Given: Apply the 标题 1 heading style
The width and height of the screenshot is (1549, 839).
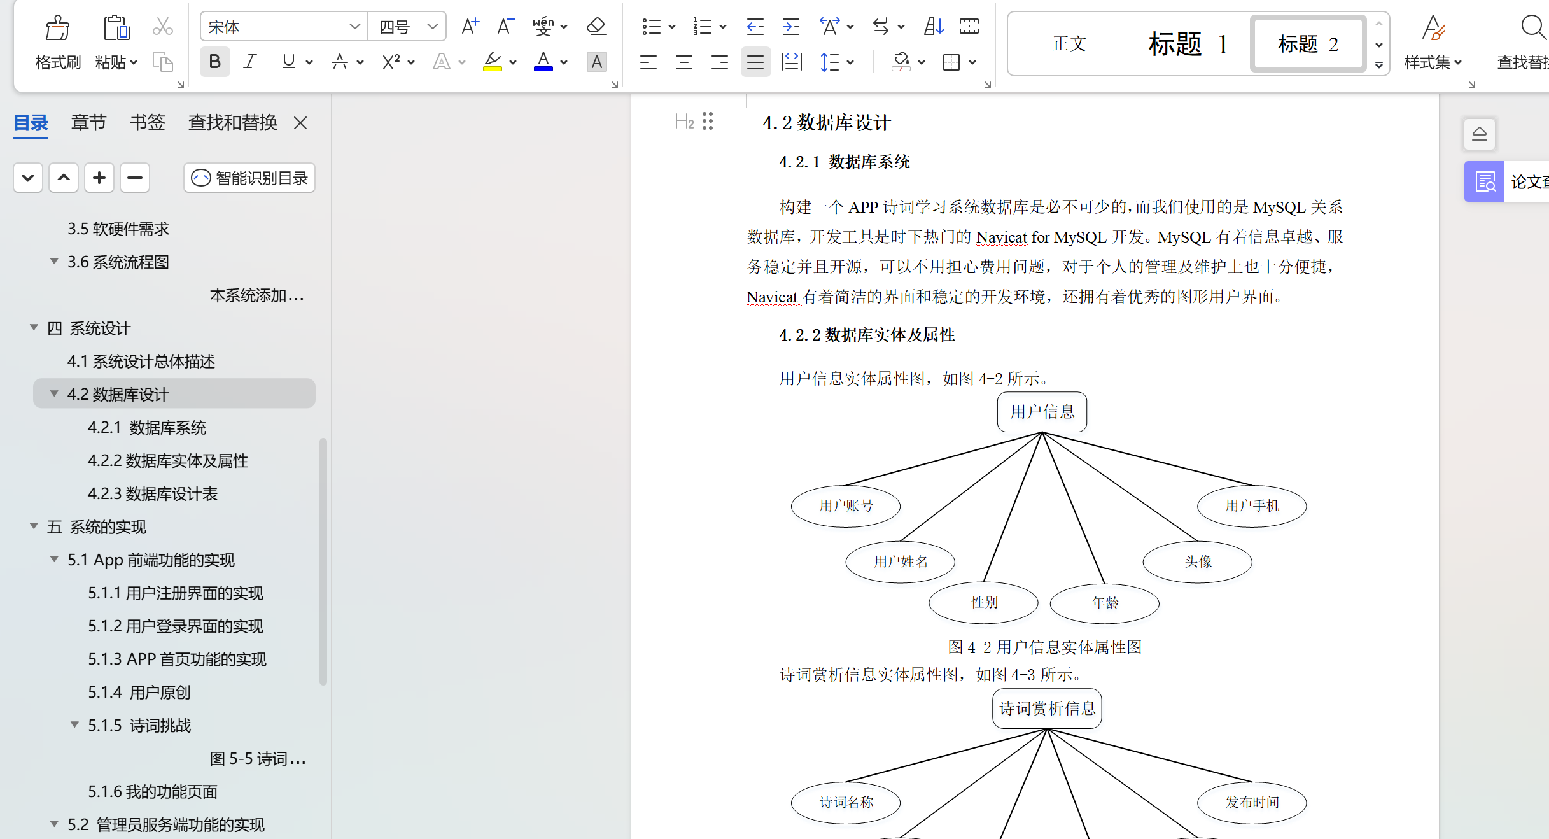Looking at the screenshot, I should 1188,43.
